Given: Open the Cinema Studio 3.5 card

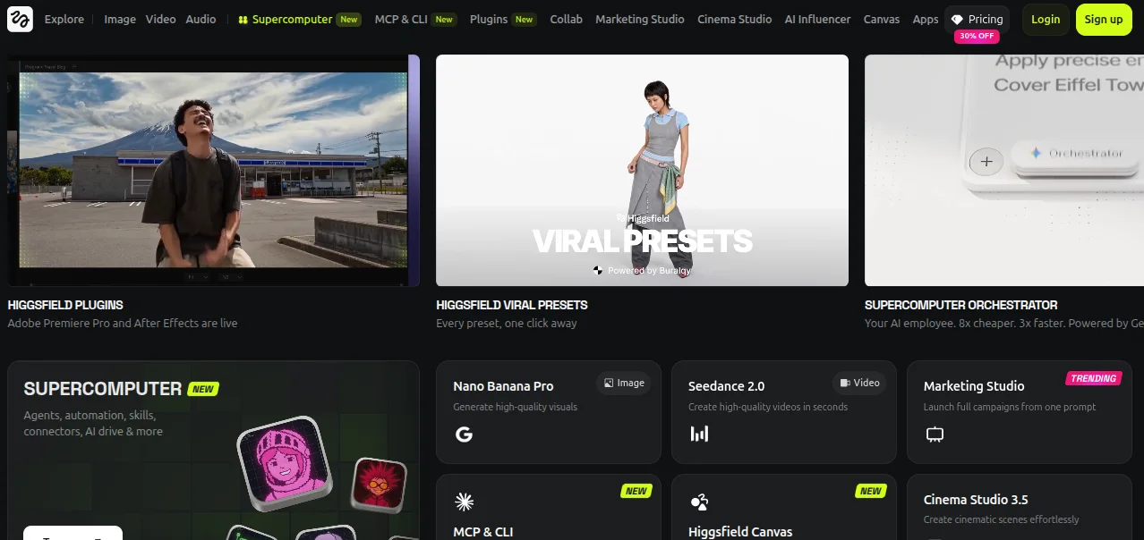Looking at the screenshot, I should (x=1019, y=507).
